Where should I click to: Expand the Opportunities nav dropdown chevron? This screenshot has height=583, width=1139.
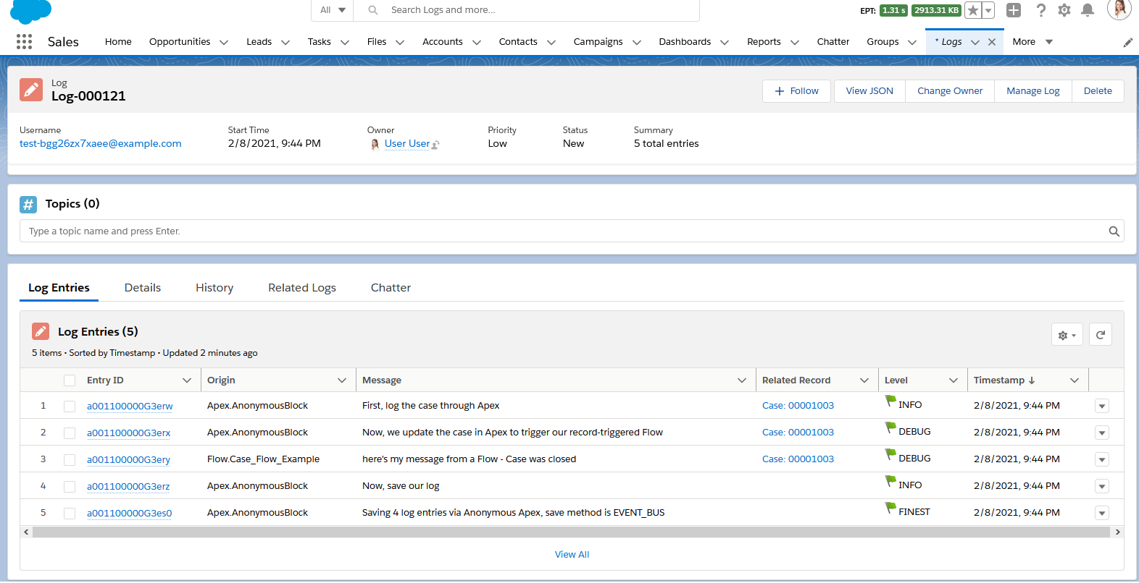click(224, 43)
